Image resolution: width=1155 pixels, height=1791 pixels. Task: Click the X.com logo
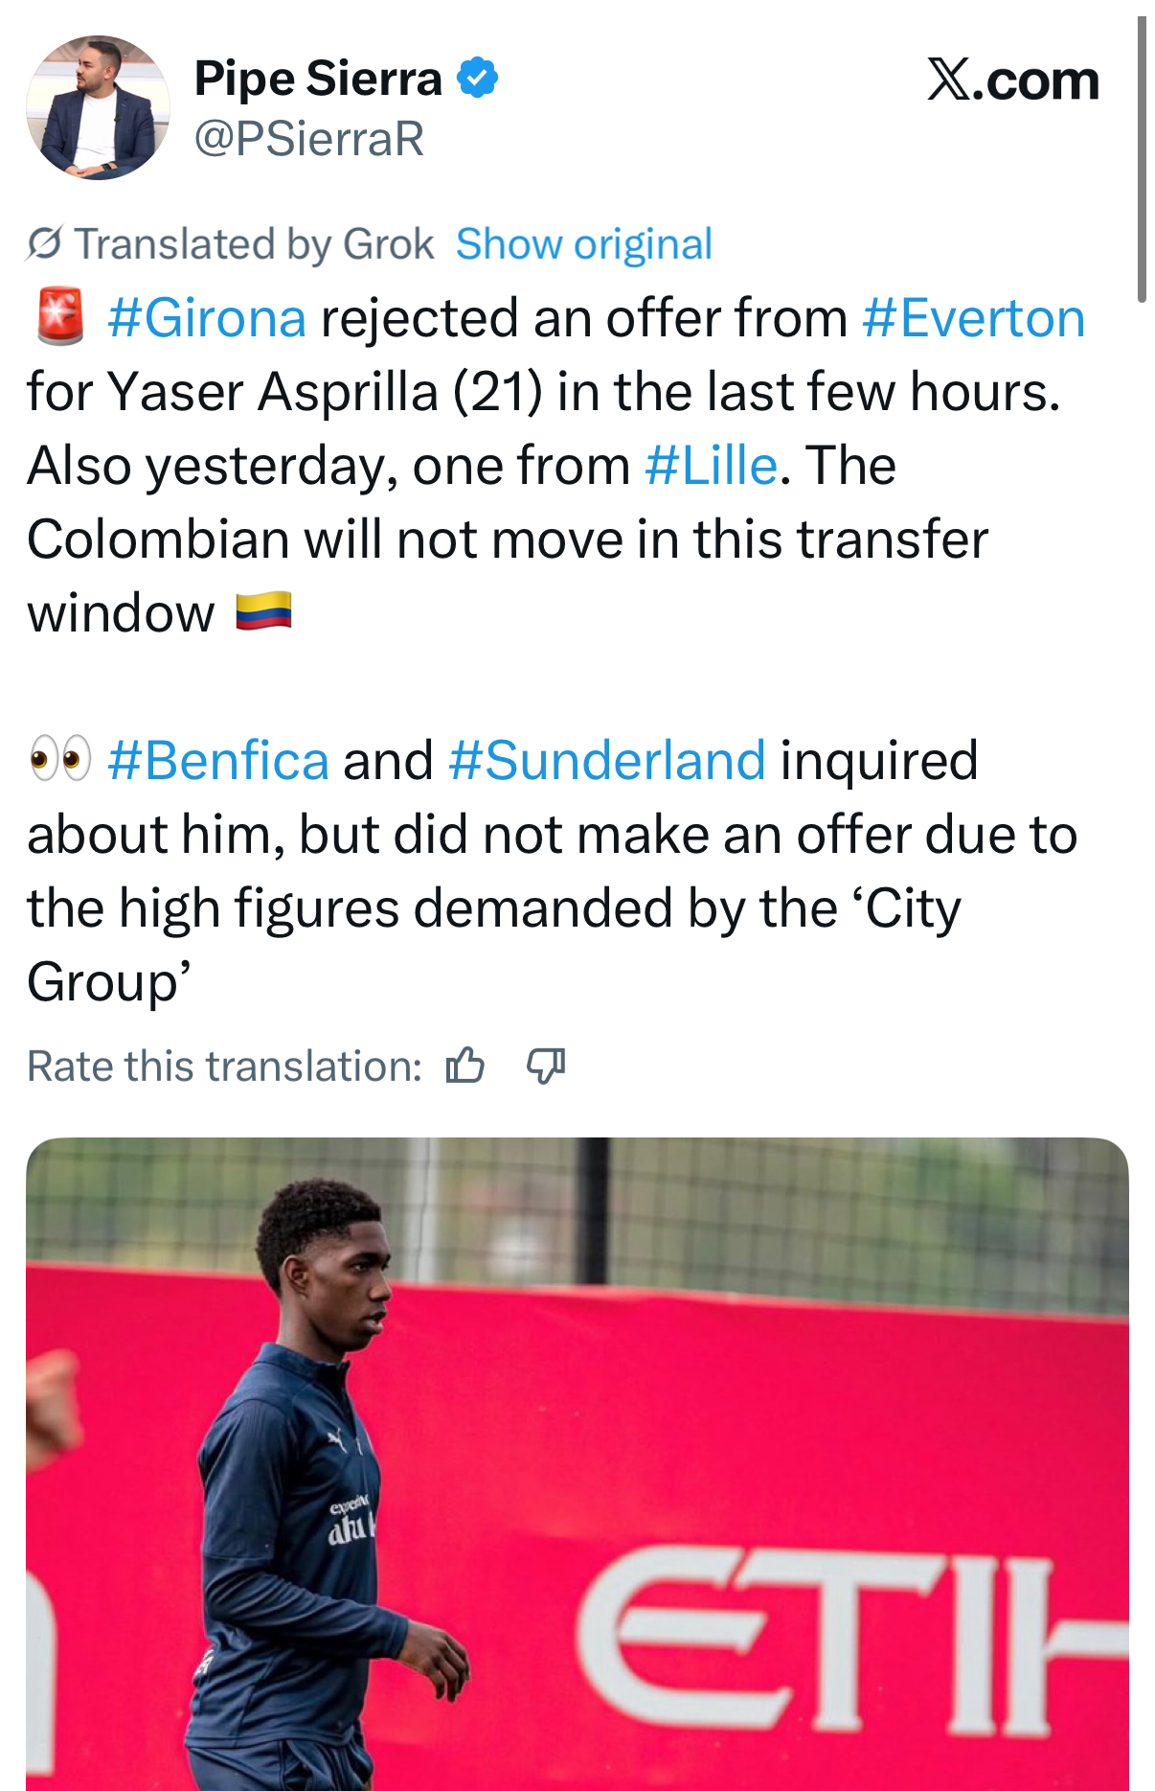1012,80
